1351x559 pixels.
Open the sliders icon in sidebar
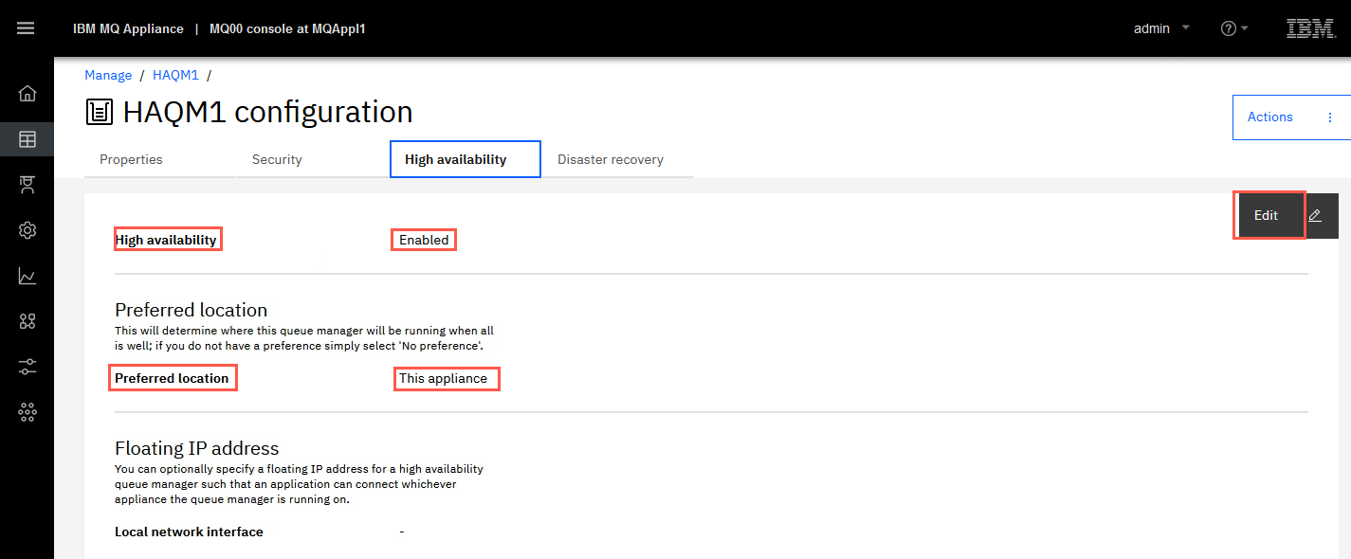(27, 367)
